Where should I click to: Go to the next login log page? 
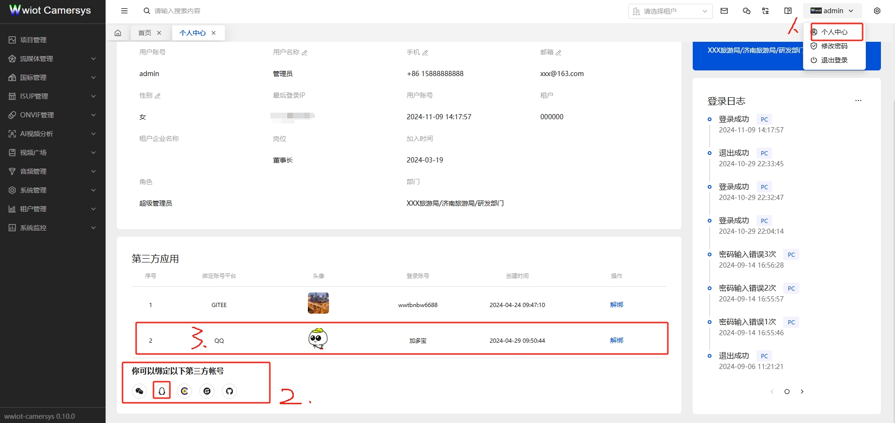pos(803,391)
